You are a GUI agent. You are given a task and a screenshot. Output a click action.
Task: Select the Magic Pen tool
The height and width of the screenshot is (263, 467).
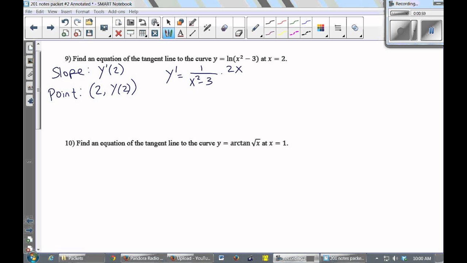coord(207,28)
